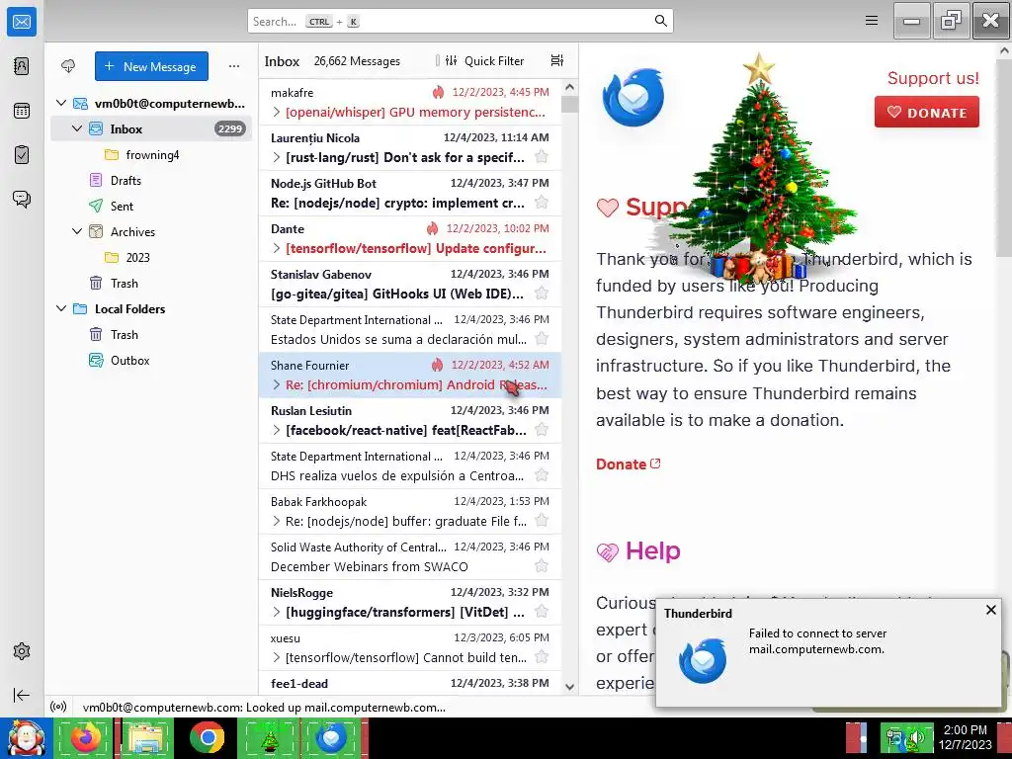1012x759 pixels.
Task: Click the message list scroll-up arrow
Action: [x=569, y=87]
